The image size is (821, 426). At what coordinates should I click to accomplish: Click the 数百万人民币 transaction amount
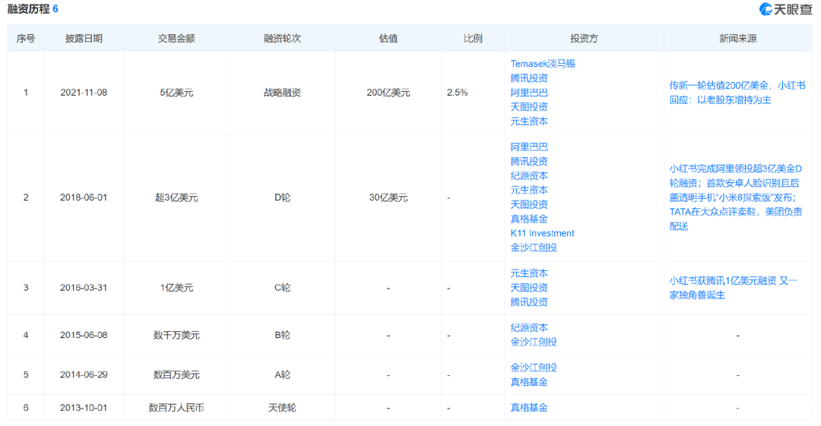[176, 408]
